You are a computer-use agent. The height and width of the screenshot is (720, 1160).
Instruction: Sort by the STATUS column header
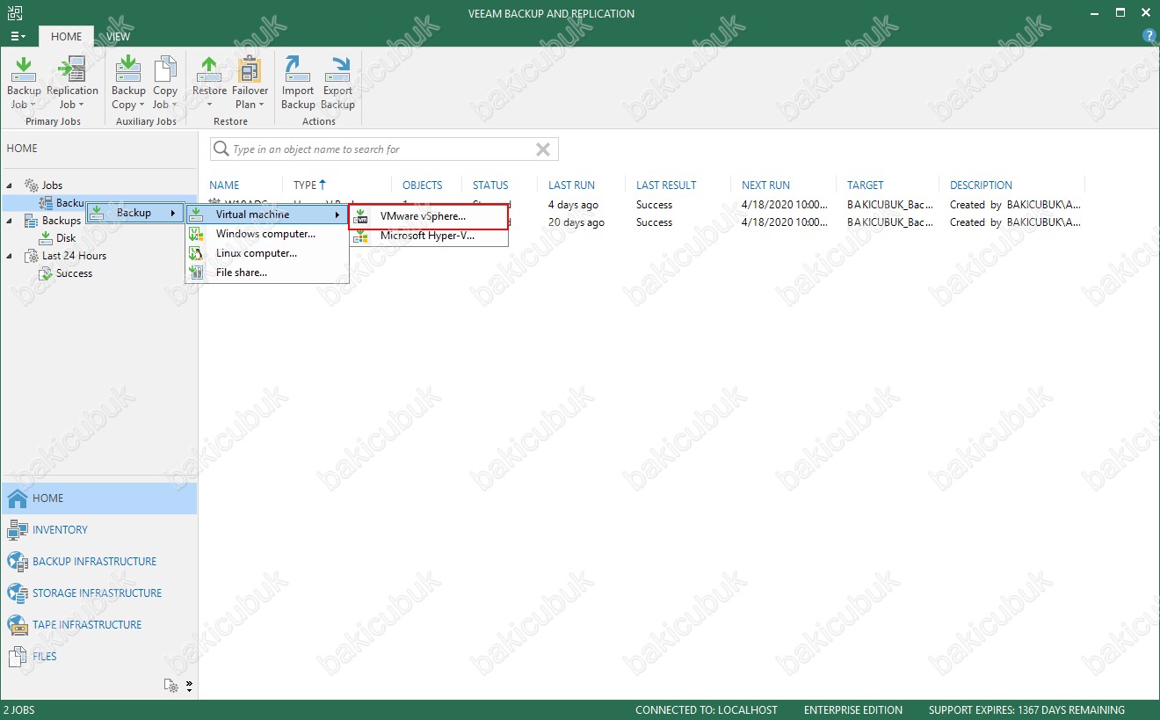(490, 185)
